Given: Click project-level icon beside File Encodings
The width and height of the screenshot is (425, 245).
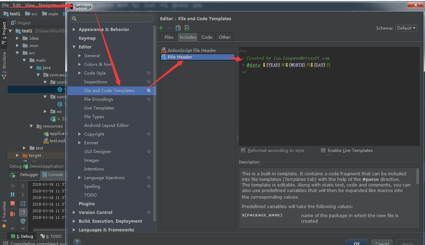Looking at the screenshot, I should click(x=149, y=99).
